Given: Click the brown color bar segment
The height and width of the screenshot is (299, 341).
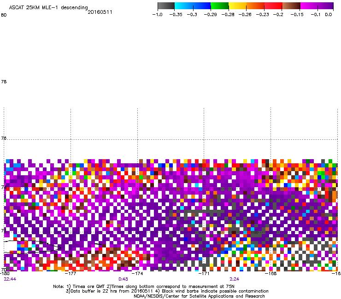Looking at the screenshot, I should pyautogui.click(x=291, y=6).
